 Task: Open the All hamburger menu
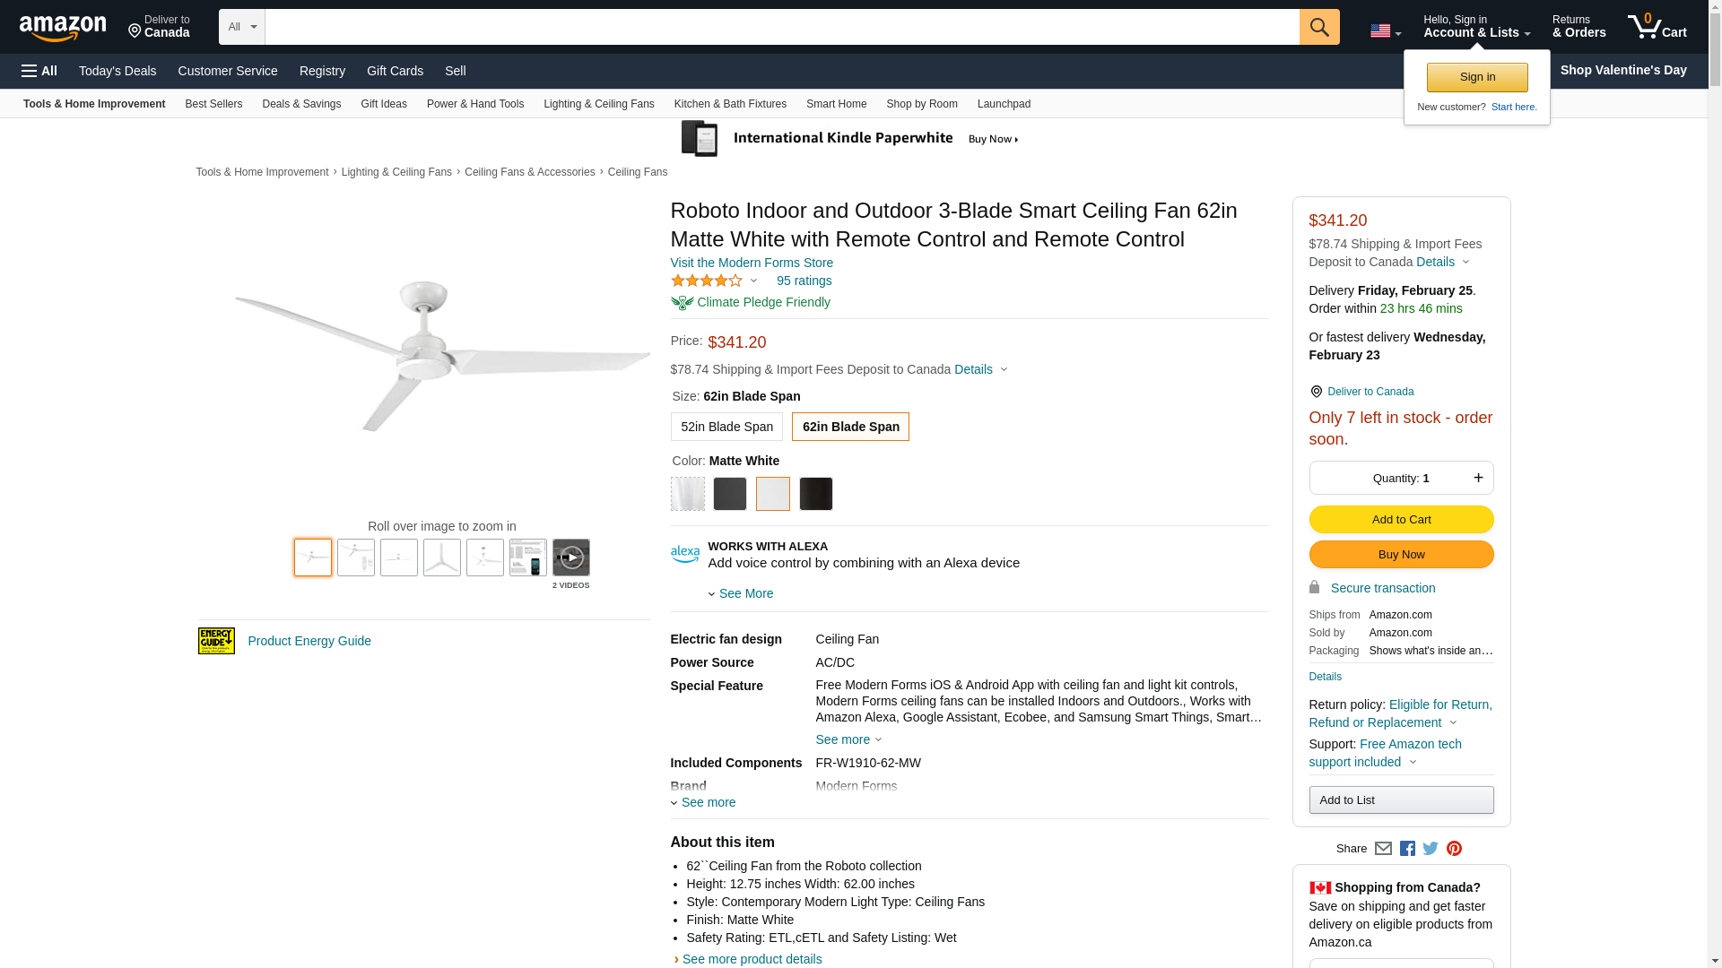(39, 71)
